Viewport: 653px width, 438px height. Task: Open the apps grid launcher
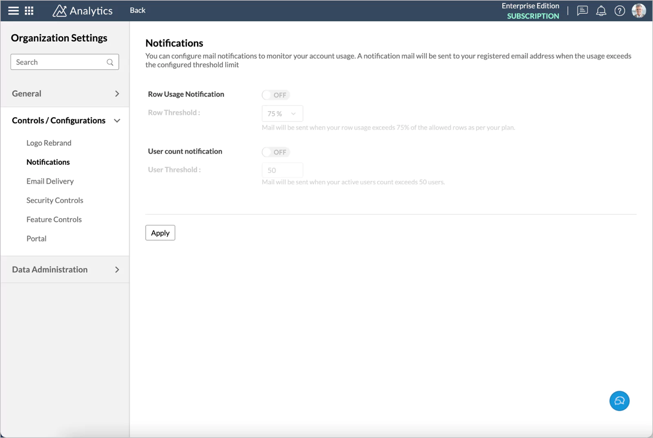pyautogui.click(x=29, y=10)
